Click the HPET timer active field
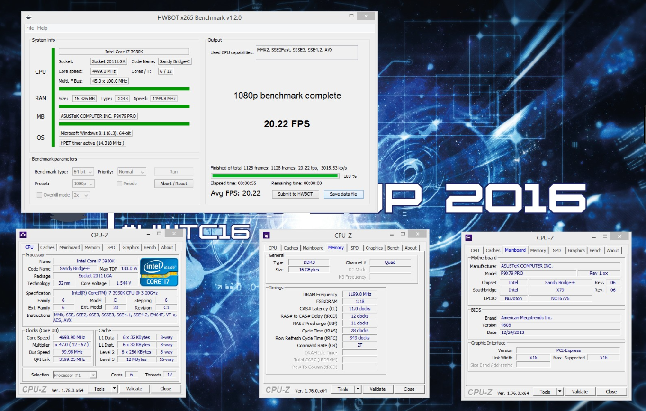646x411 pixels. click(x=92, y=143)
